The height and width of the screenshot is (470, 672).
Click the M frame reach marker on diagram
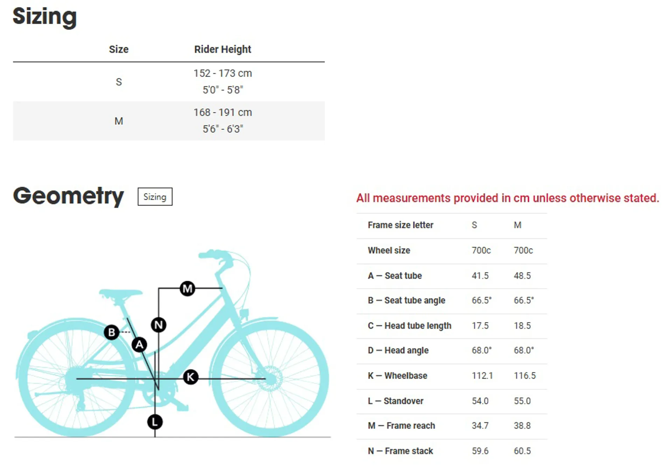point(187,289)
